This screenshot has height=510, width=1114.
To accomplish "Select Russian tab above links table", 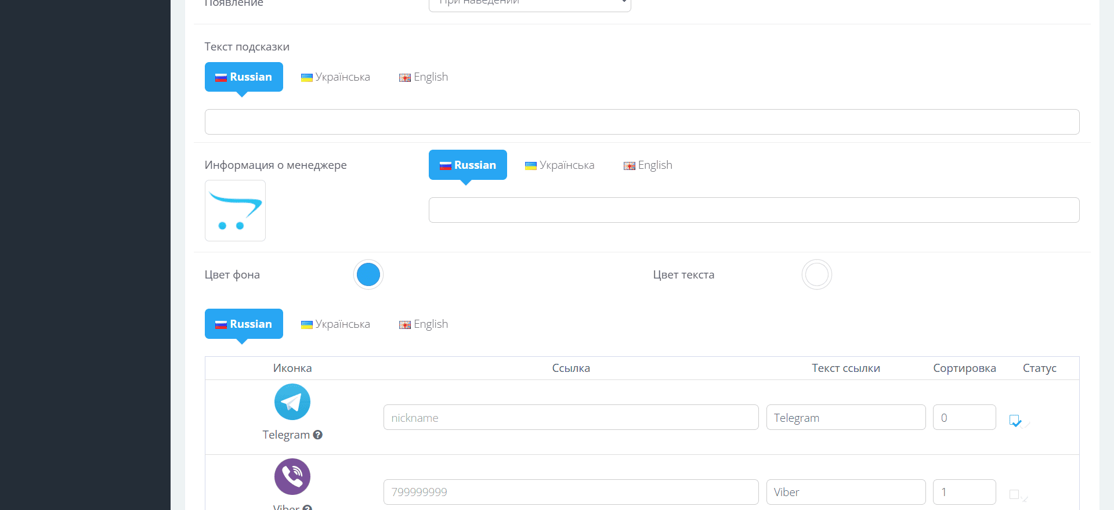I will (244, 324).
